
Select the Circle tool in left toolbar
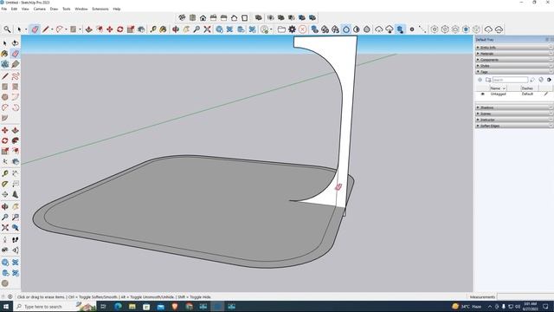[5, 97]
